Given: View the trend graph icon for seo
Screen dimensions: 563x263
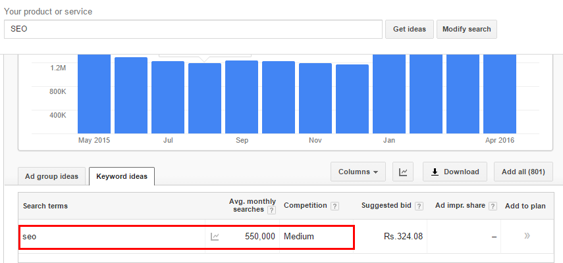Looking at the screenshot, I should pyautogui.click(x=215, y=237).
